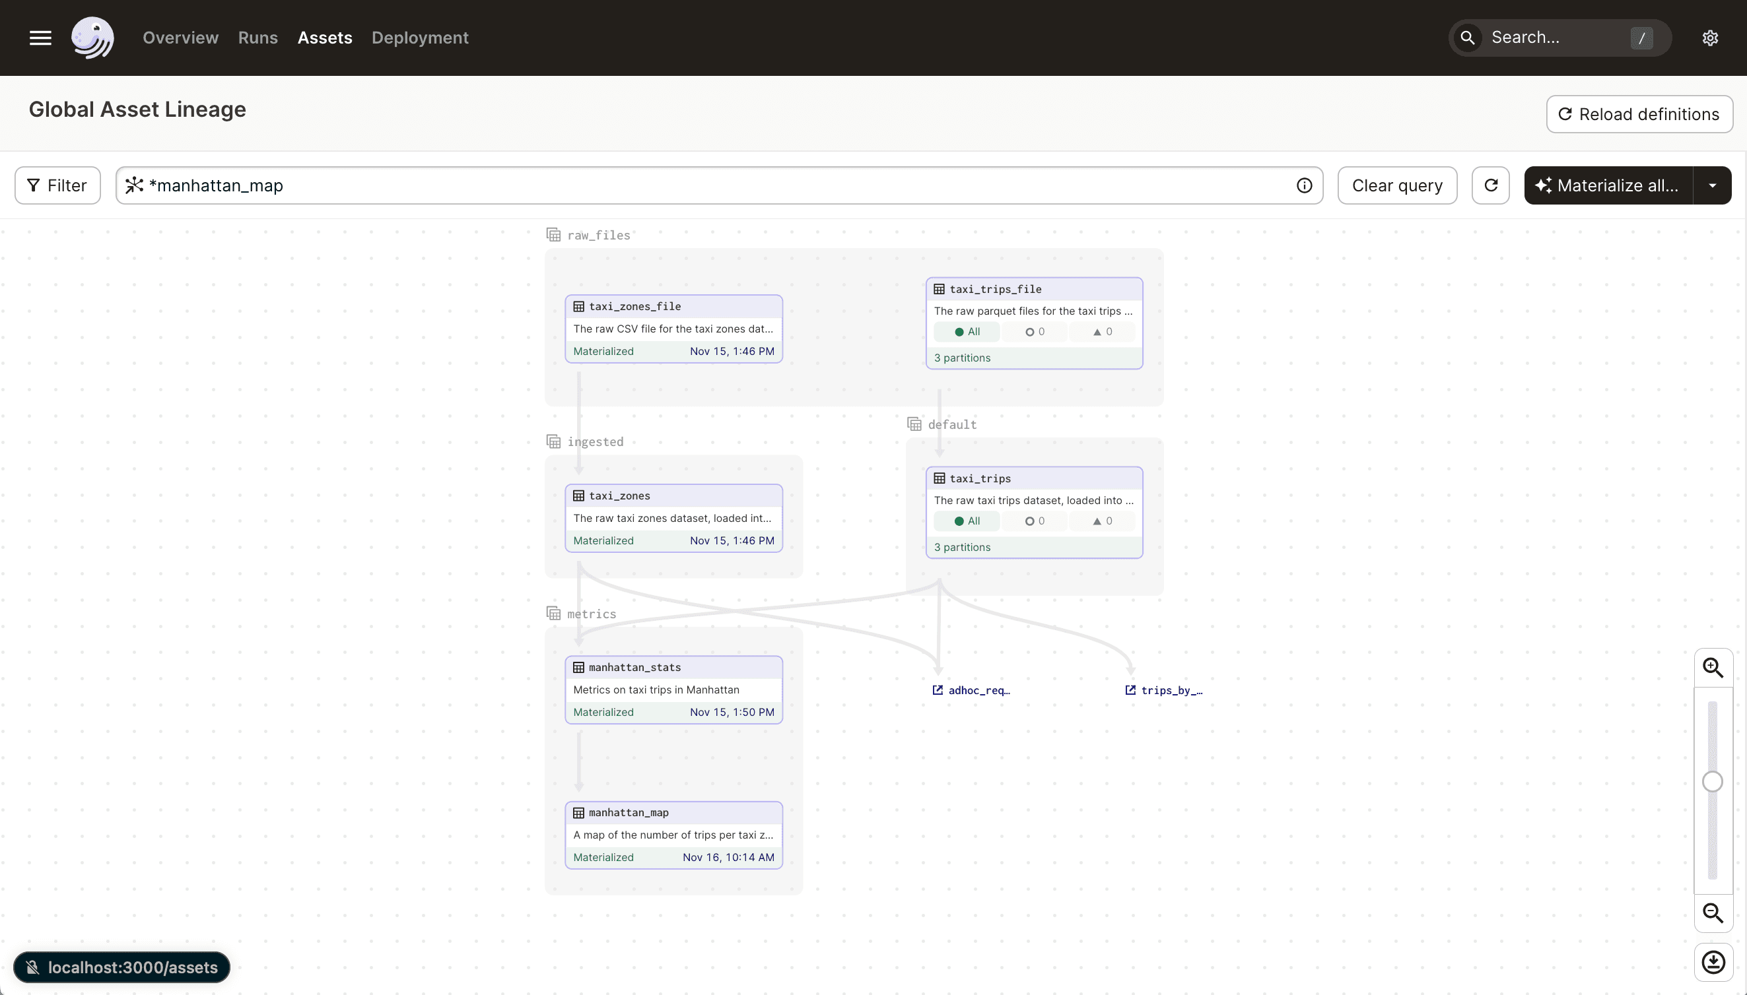The height and width of the screenshot is (995, 1747).
Task: Toggle missing partitions filter on taxi_trips_file
Action: tap(1034, 331)
